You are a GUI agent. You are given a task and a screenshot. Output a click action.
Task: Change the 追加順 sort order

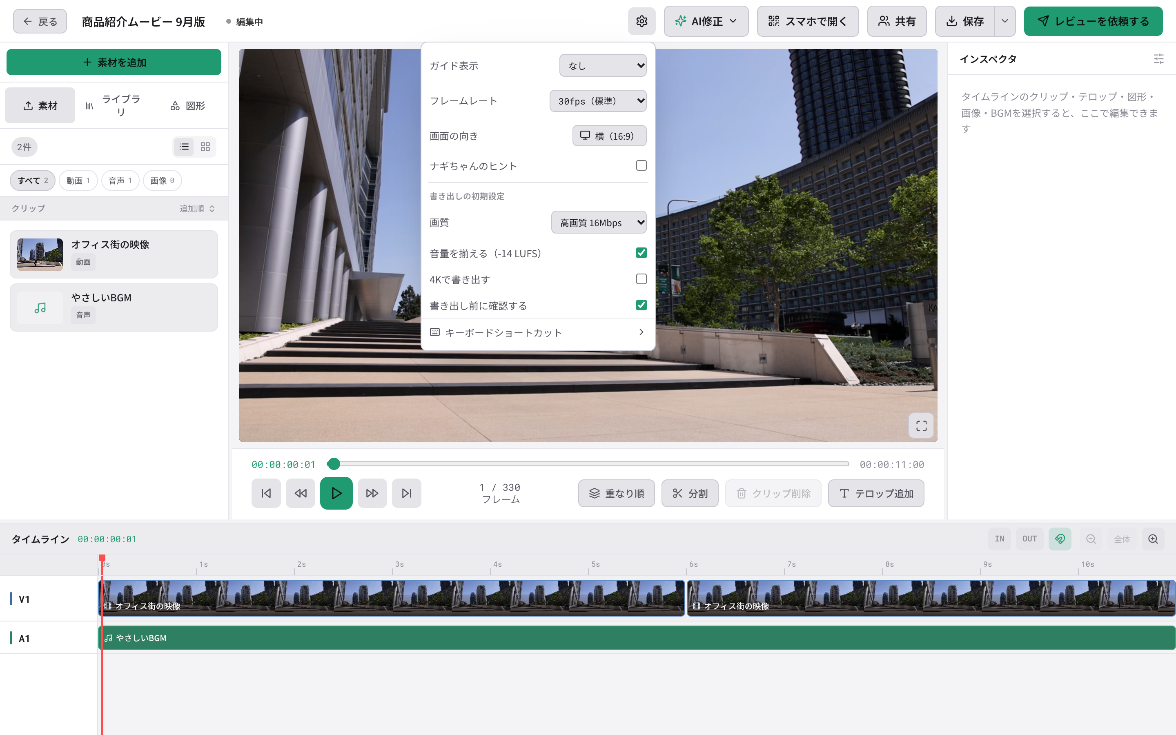pos(197,209)
